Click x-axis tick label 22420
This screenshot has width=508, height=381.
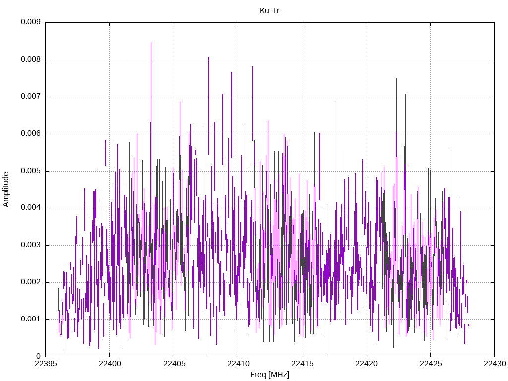pyautogui.click(x=367, y=364)
